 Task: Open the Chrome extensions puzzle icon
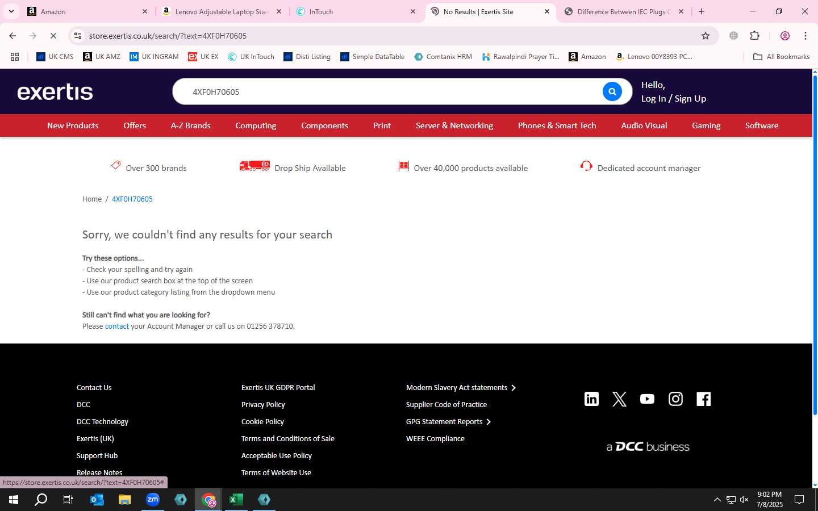pos(754,36)
